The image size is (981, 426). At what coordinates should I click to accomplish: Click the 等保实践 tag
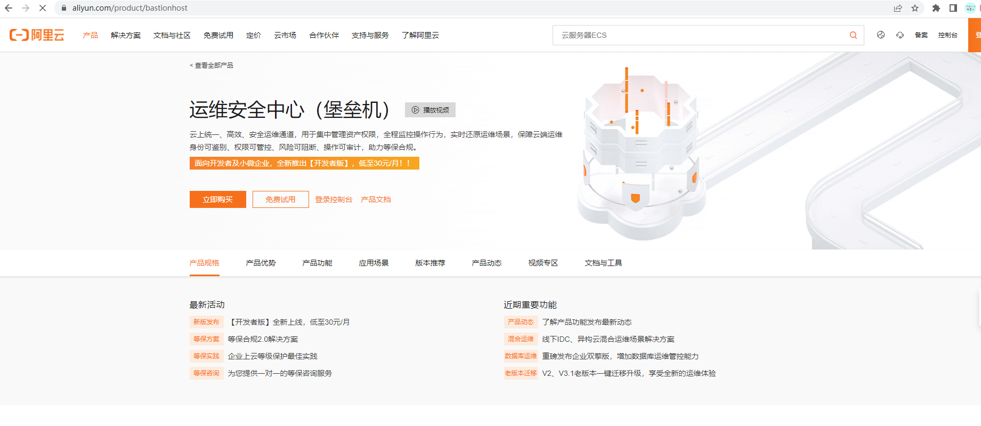pyautogui.click(x=206, y=356)
